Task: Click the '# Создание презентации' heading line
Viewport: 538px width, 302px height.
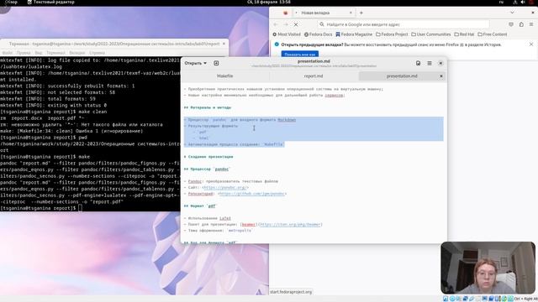Action: click(208, 157)
